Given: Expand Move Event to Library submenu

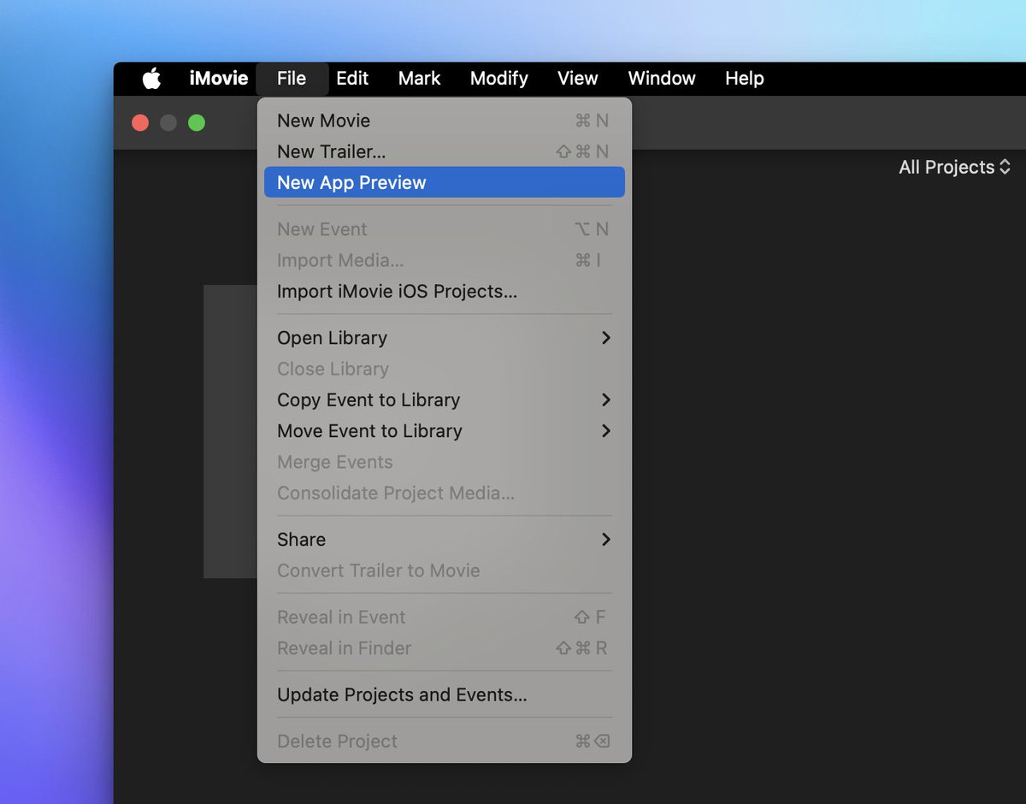Looking at the screenshot, I should pos(445,431).
